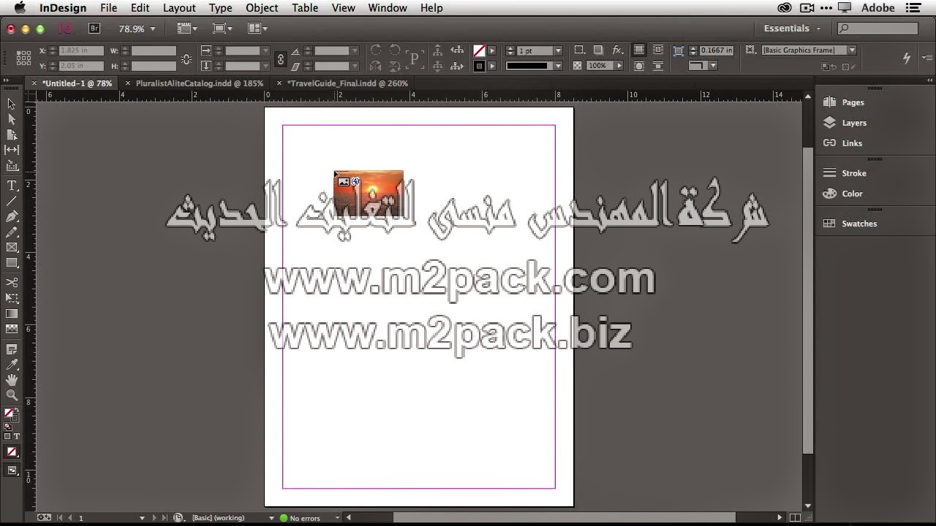Click the fill color swatch in control bar
936x526 pixels.
click(x=479, y=51)
